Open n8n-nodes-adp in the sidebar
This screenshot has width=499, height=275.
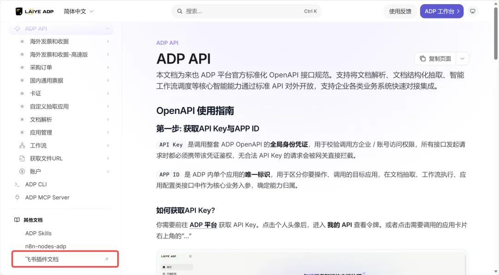[x=61, y=246]
